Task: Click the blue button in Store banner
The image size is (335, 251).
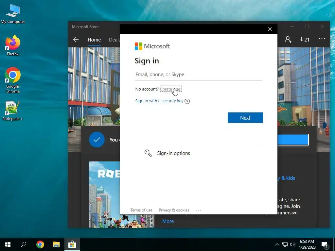Action: coord(293,140)
